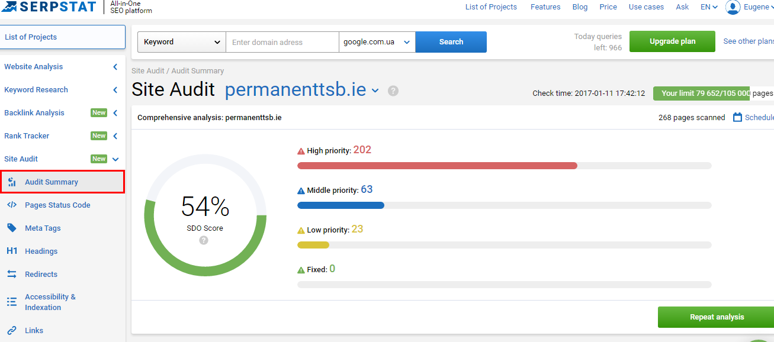Click the High priority red progress bar
Image resolution: width=774 pixels, height=342 pixels.
(437, 166)
